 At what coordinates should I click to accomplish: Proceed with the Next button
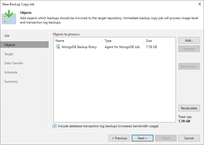pyautogui.click(x=143, y=138)
